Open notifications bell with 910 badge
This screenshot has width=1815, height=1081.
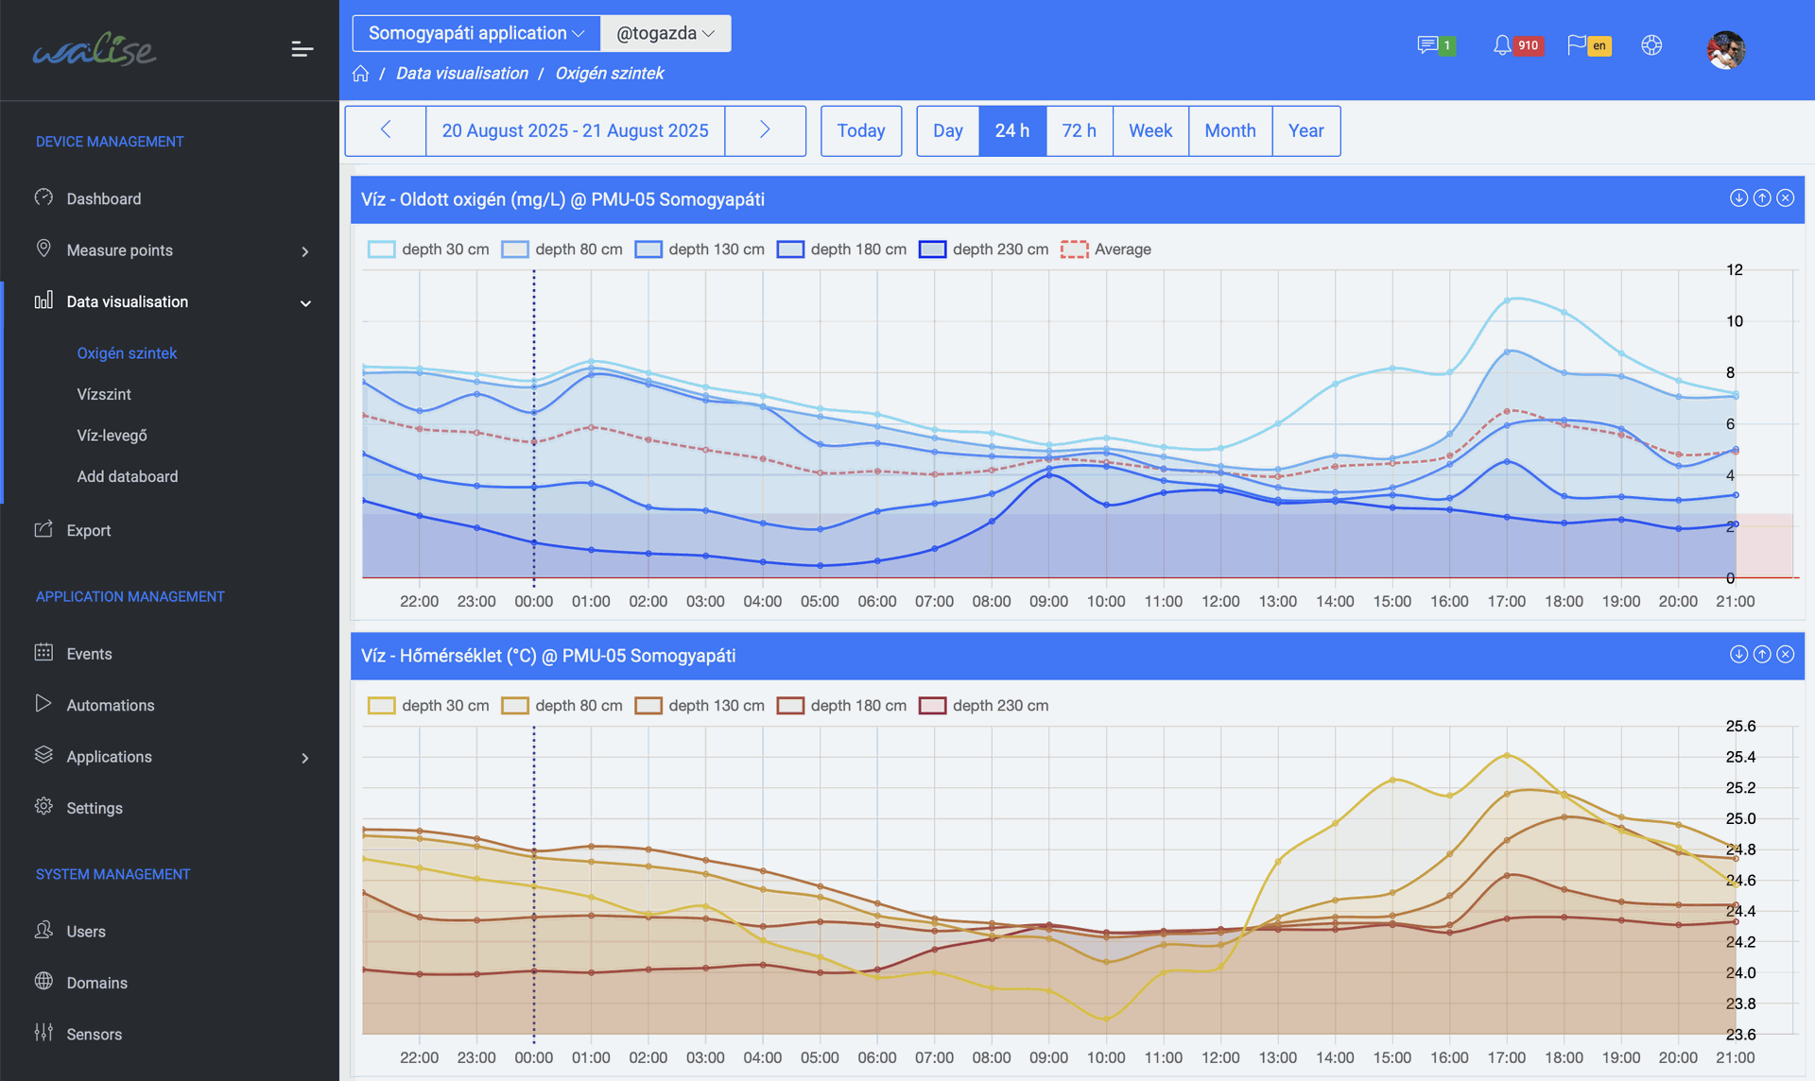point(1501,45)
